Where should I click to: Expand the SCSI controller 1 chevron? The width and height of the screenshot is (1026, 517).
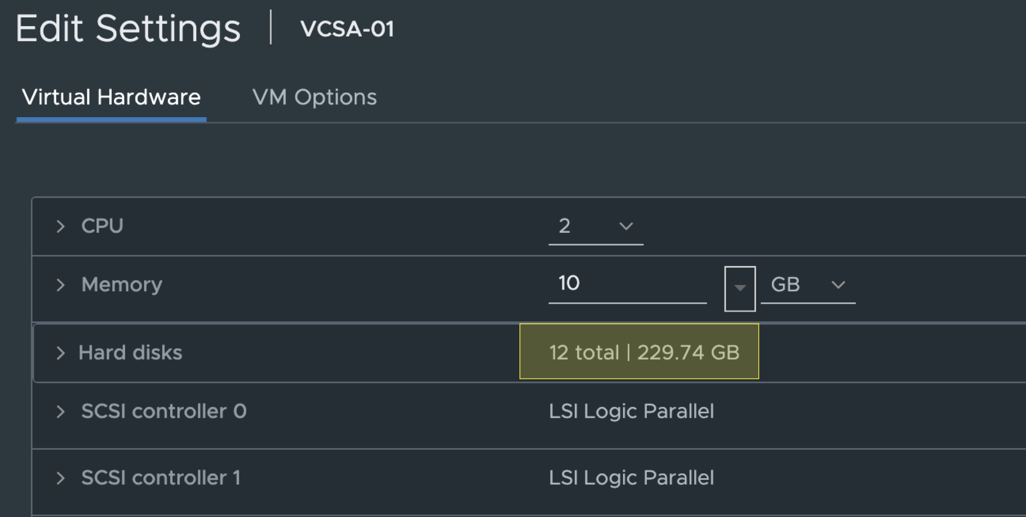tap(61, 478)
